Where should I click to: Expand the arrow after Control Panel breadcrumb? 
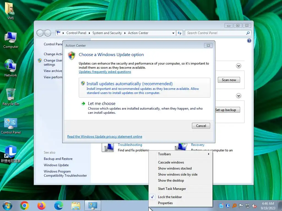click(x=89, y=33)
